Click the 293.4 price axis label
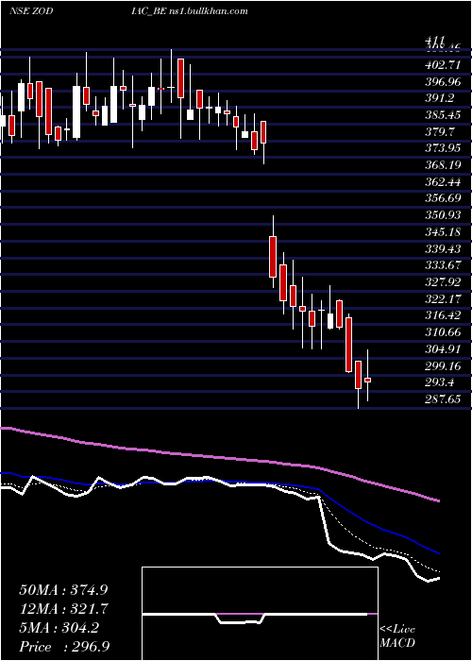The width and height of the screenshot is (472, 661). (441, 382)
